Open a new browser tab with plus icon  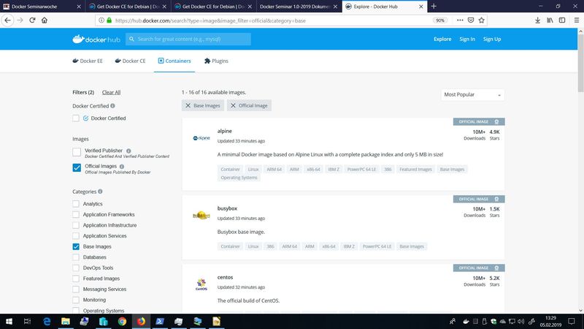point(434,7)
